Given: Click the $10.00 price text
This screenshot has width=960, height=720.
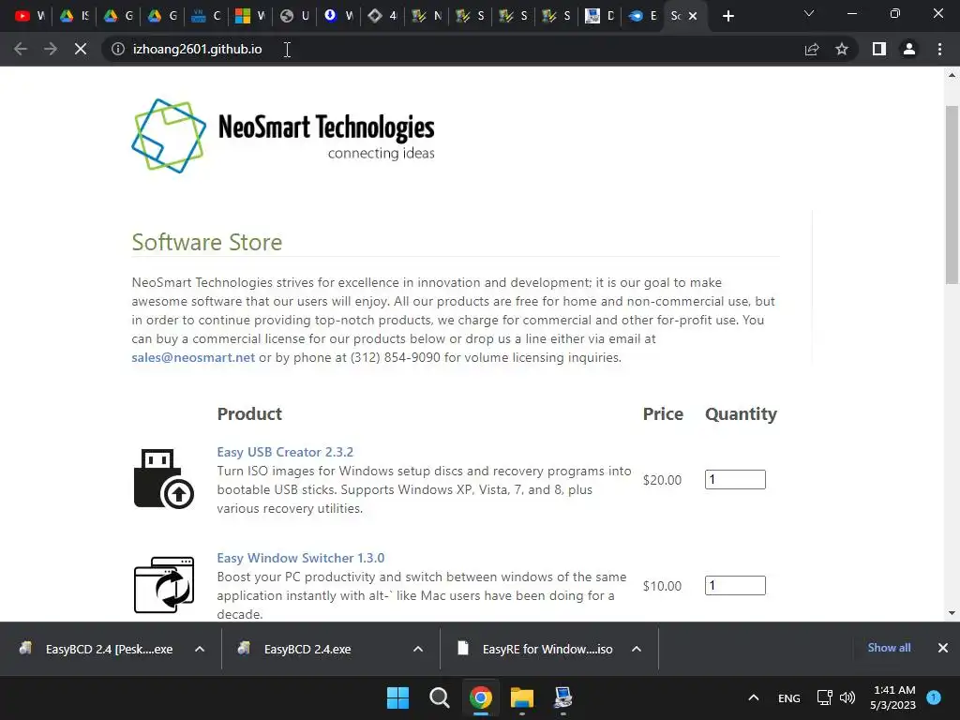Looking at the screenshot, I should 662,586.
